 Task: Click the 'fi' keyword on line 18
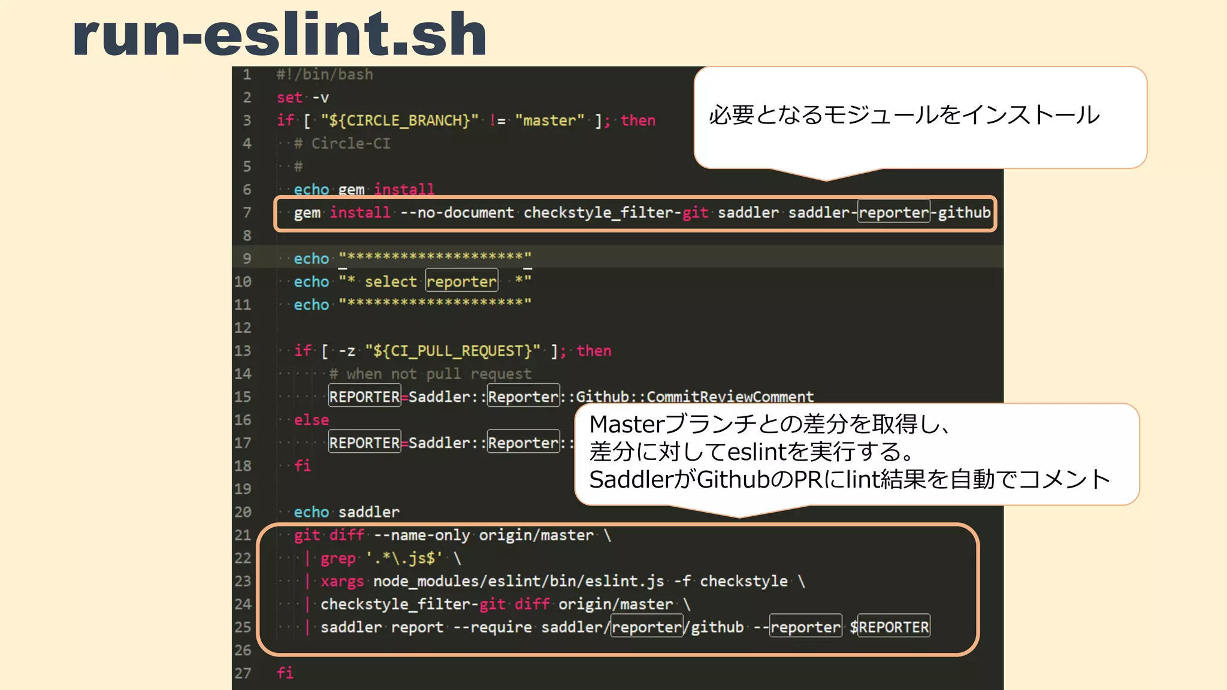click(303, 465)
